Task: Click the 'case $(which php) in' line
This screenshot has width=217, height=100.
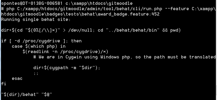Action: (39, 46)
